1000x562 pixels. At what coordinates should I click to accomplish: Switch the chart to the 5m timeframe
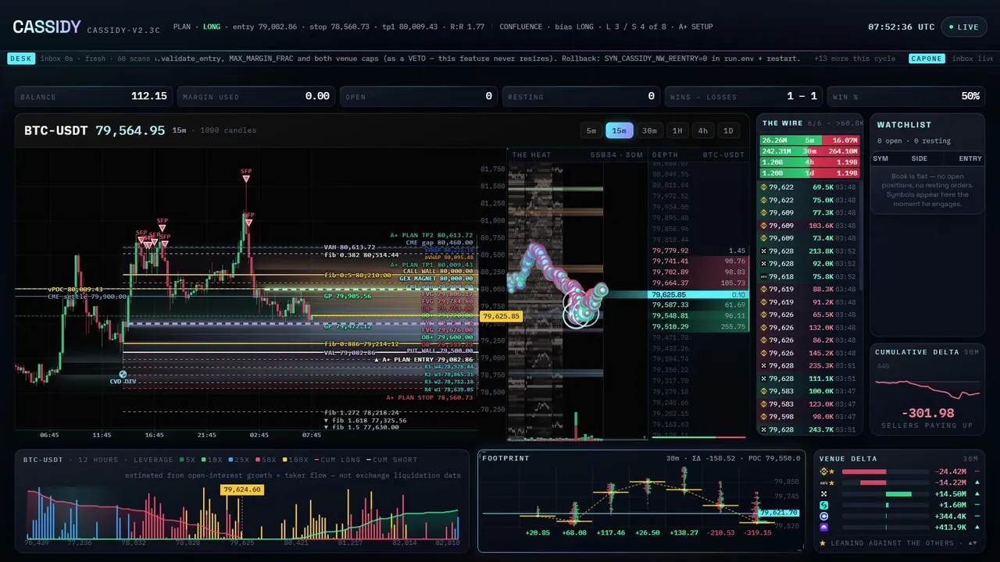591,130
